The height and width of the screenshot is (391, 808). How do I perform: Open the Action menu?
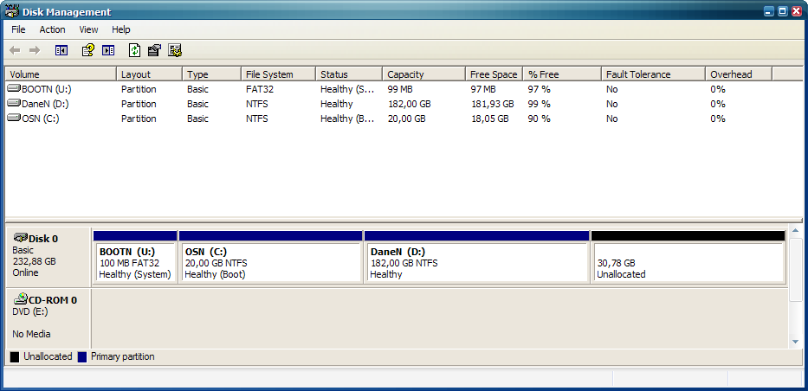[x=52, y=29]
